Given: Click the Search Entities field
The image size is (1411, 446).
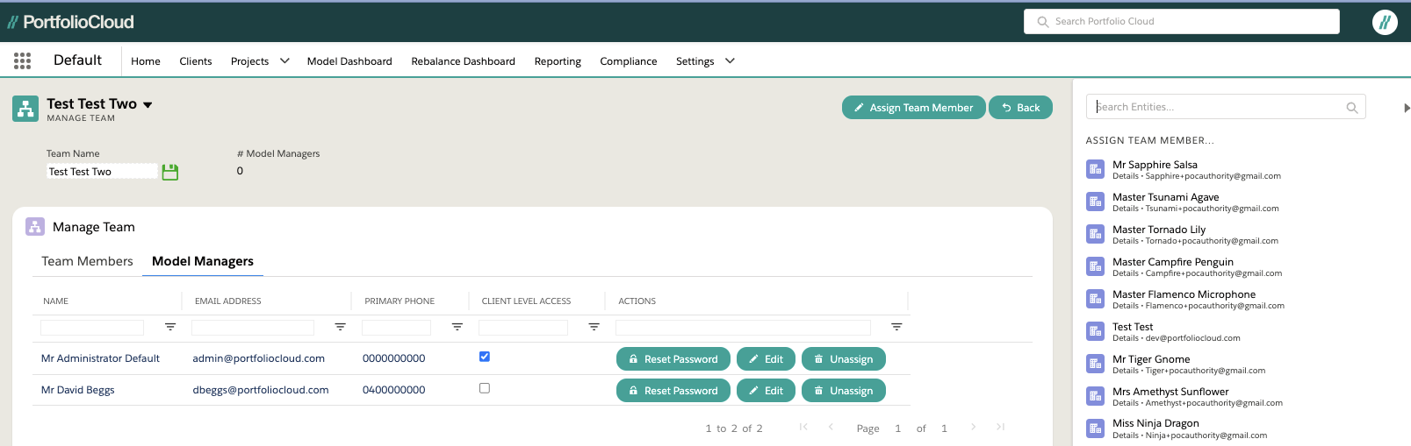Looking at the screenshot, I should point(1226,107).
